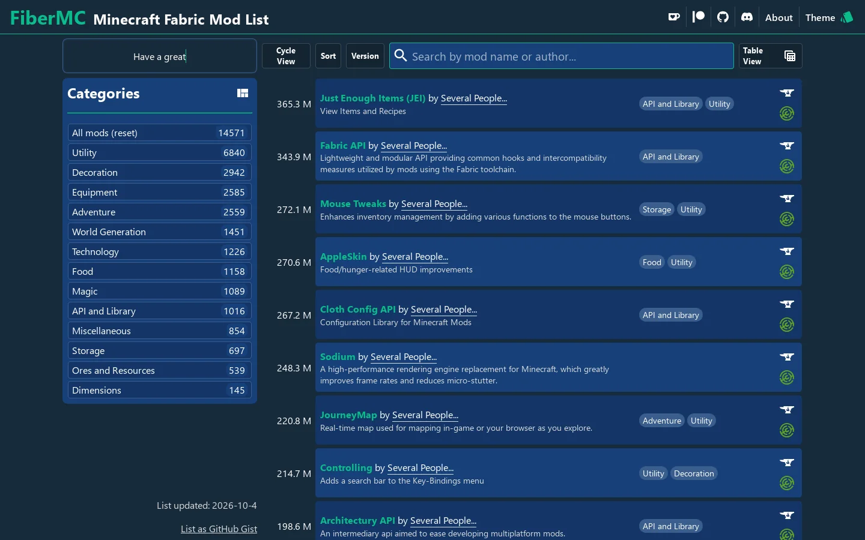The height and width of the screenshot is (540, 865).
Task: Open the CurseForge anvil icon for Cloth Config API
Action: coord(787,304)
